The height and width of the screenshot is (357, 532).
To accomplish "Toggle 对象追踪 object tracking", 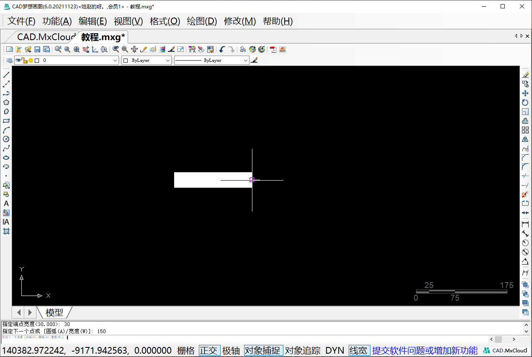I will point(303,350).
